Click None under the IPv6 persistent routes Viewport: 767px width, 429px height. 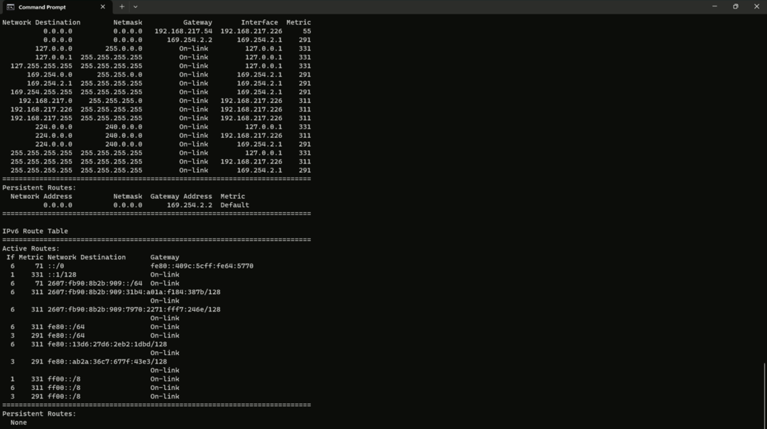[18, 423]
